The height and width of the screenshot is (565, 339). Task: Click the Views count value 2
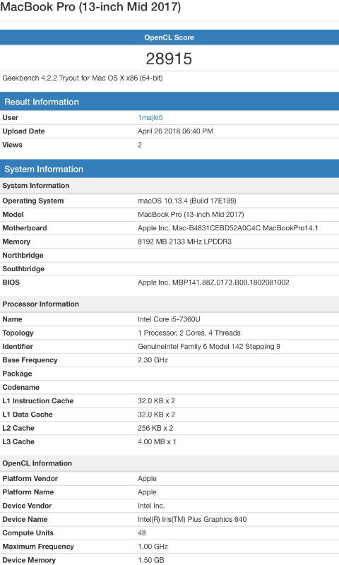(x=140, y=145)
